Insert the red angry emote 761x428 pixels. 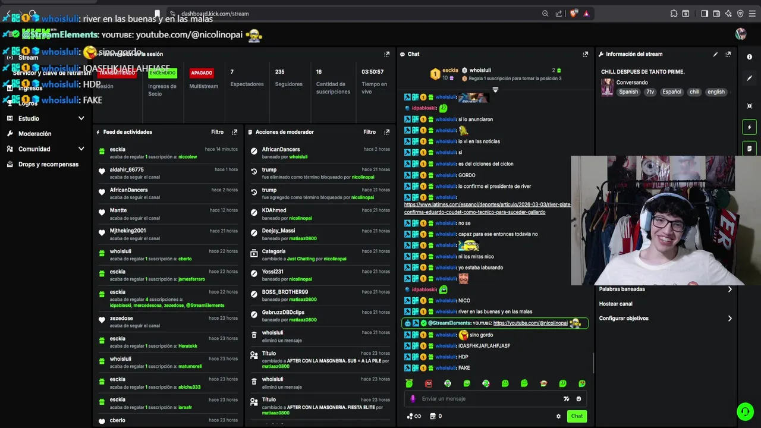[429, 383]
